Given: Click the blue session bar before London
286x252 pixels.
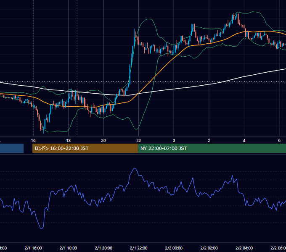Looking at the screenshot, I should click(12, 148).
